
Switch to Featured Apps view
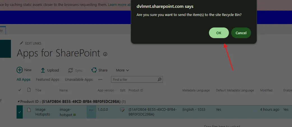[47, 80]
